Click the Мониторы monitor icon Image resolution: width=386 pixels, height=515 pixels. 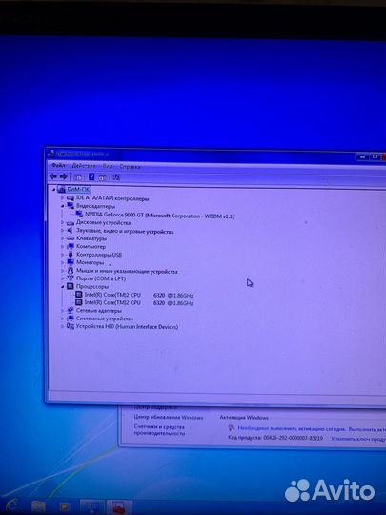pos(71,262)
